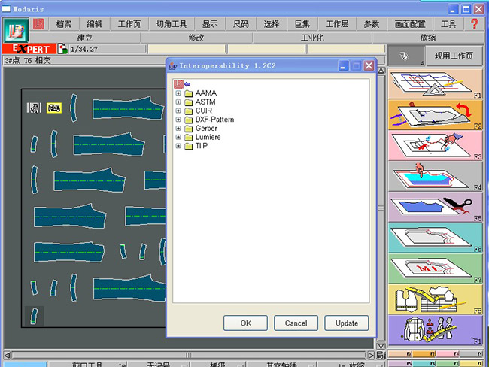Open the 档案 menu
Screen dimensions: 489x367
pos(65,24)
